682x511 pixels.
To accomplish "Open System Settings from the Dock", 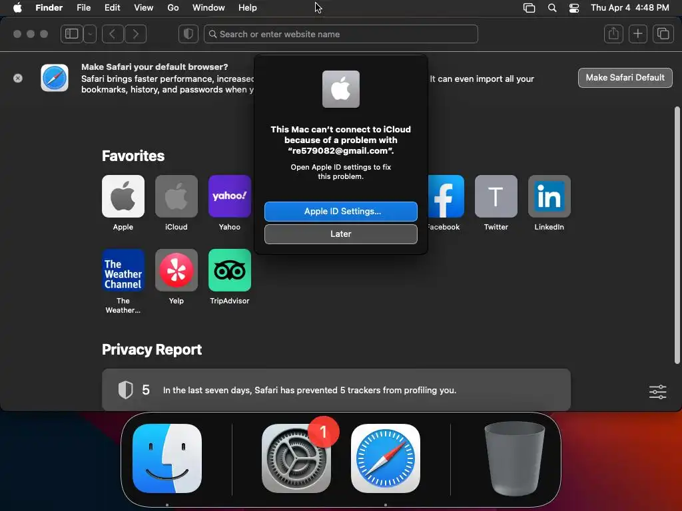I will click(296, 458).
